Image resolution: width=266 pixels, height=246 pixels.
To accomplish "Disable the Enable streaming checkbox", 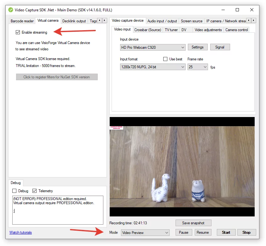I will [18, 32].
